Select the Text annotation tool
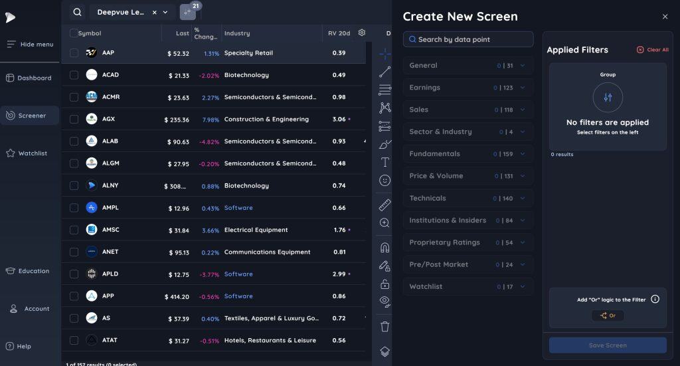The image size is (680, 366). point(384,162)
